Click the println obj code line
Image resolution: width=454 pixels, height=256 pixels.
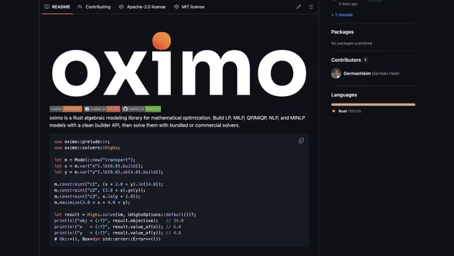119,221
